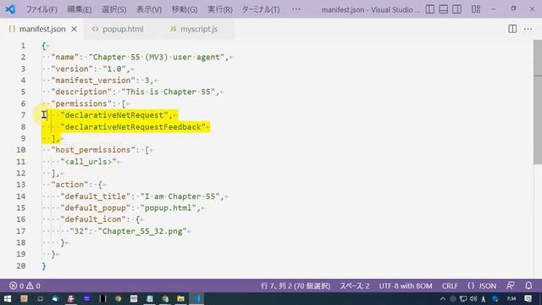This screenshot has width=542, height=305.
Task: Show hidden system tray icons chevron
Action: point(443,299)
